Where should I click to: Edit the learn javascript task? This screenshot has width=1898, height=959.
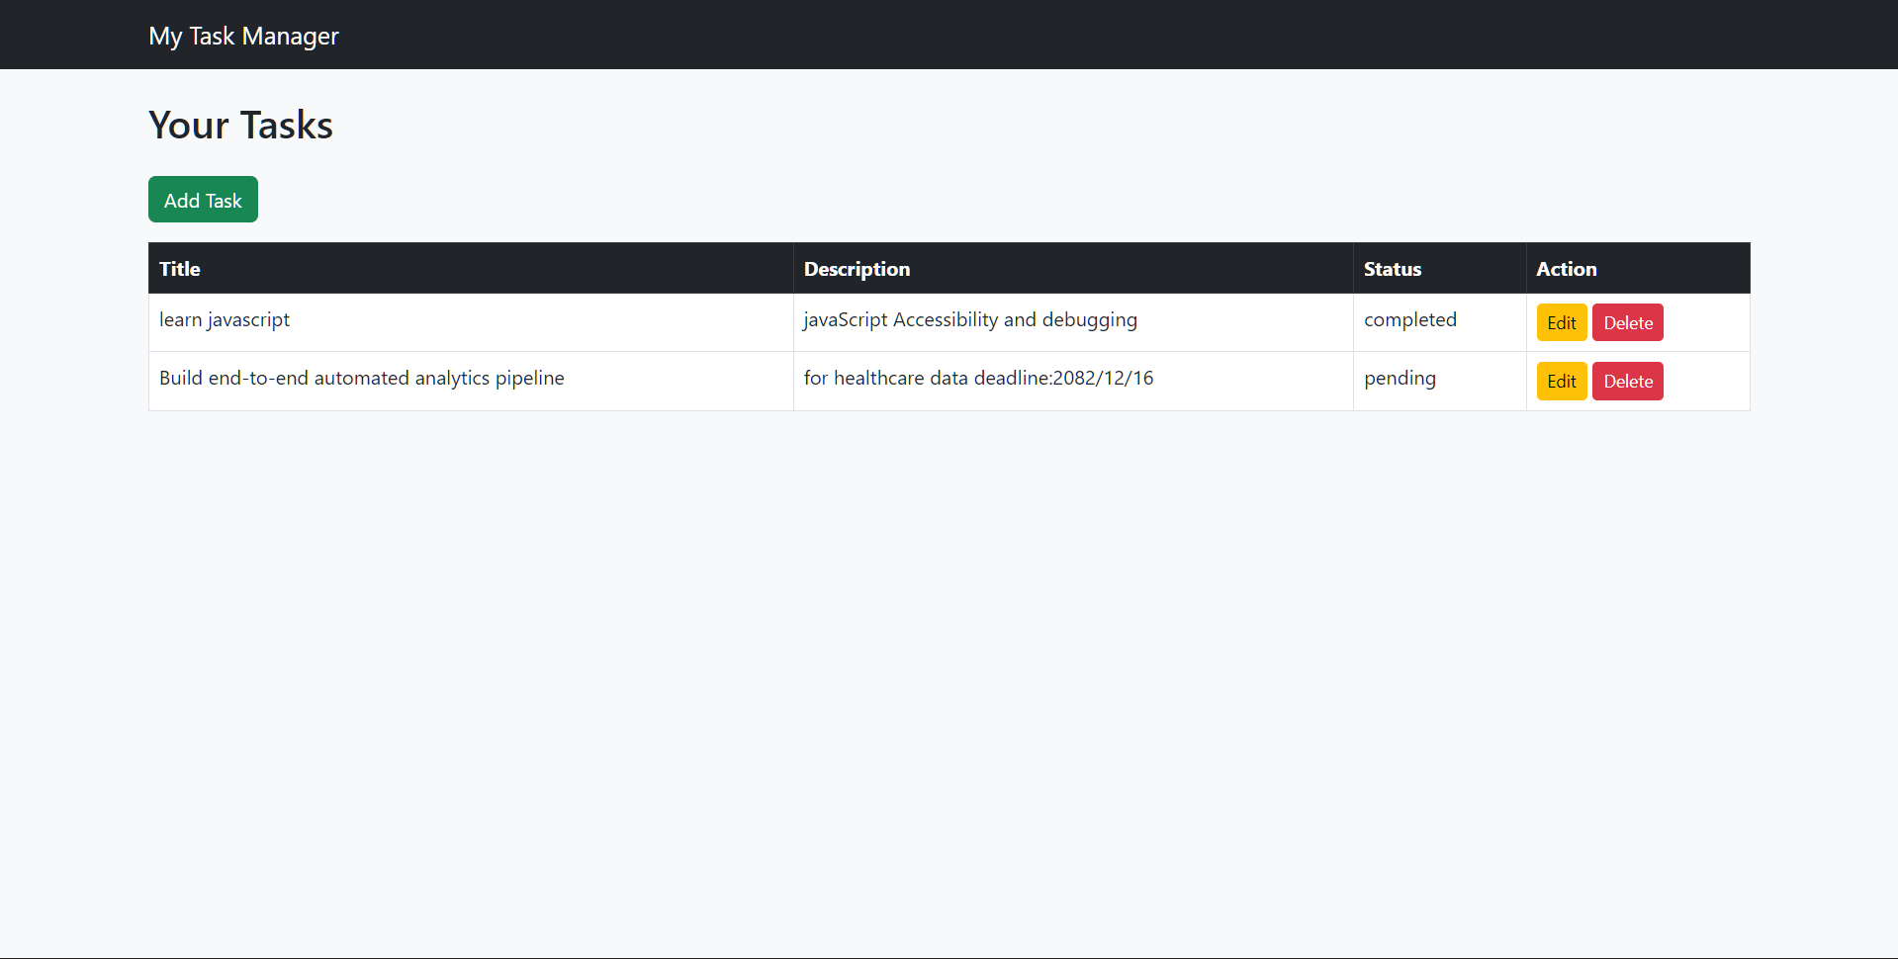(x=1561, y=322)
